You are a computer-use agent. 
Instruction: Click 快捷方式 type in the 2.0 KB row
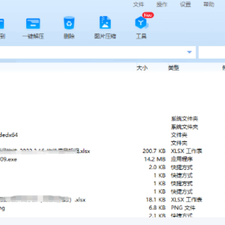(x=182, y=167)
